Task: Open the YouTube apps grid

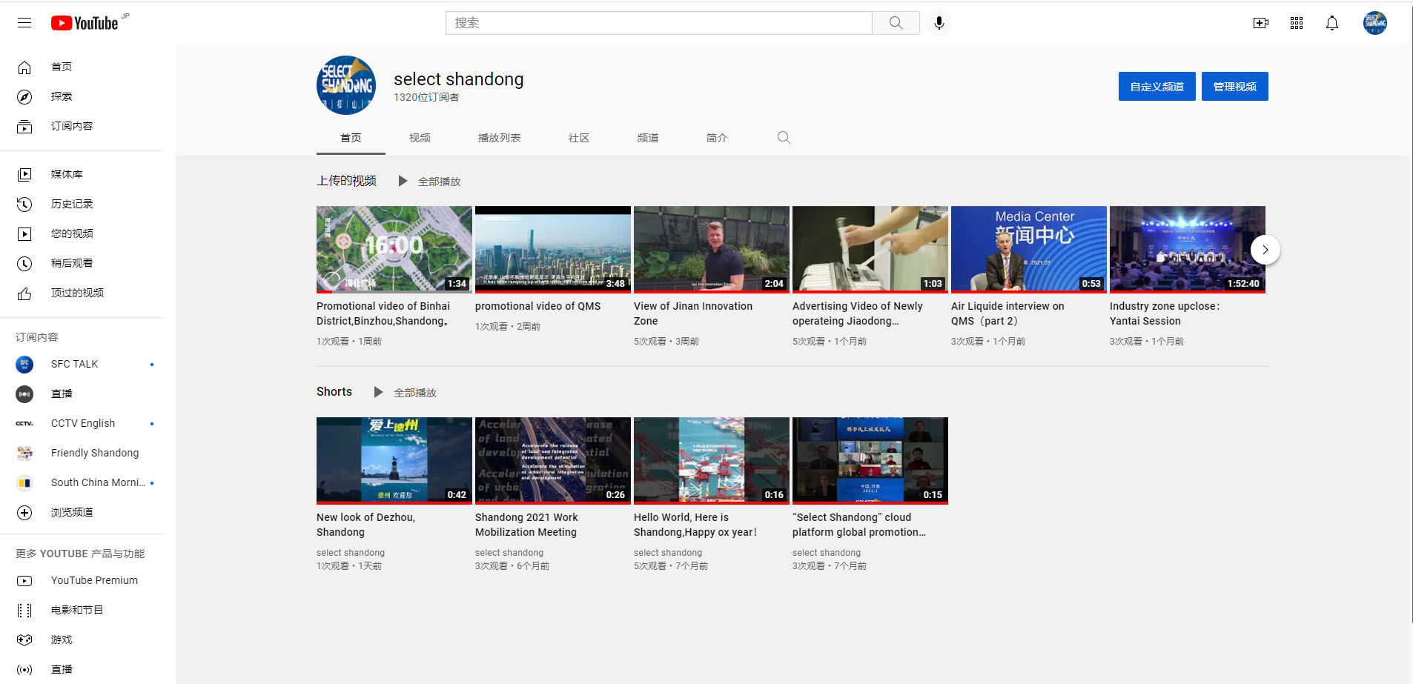Action: pyautogui.click(x=1296, y=23)
